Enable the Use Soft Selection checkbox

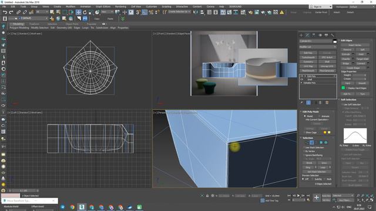pos(343,104)
